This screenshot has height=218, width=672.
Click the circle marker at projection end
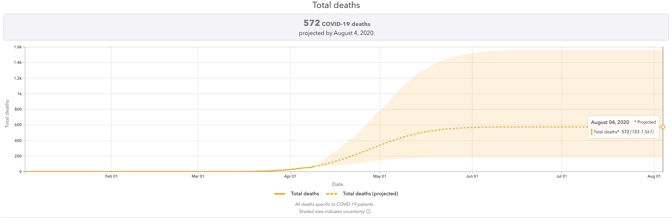(663, 127)
